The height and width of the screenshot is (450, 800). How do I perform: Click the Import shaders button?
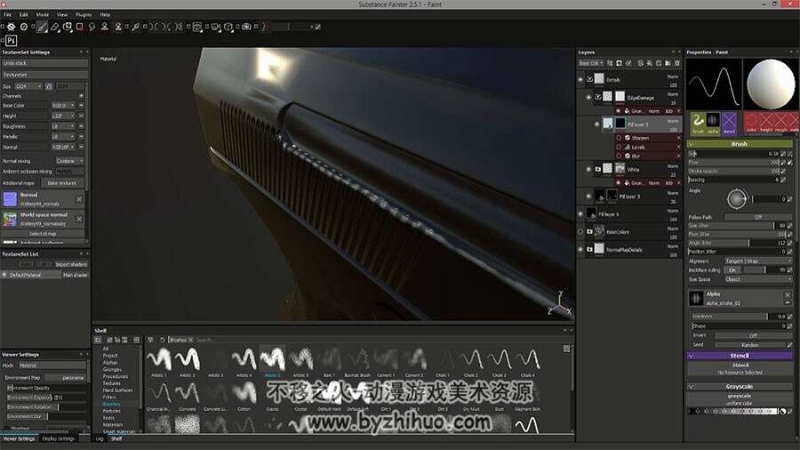click(x=71, y=264)
